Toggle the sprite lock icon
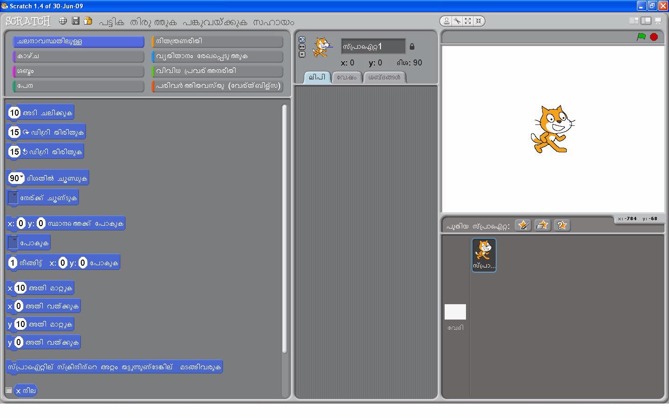 point(412,46)
